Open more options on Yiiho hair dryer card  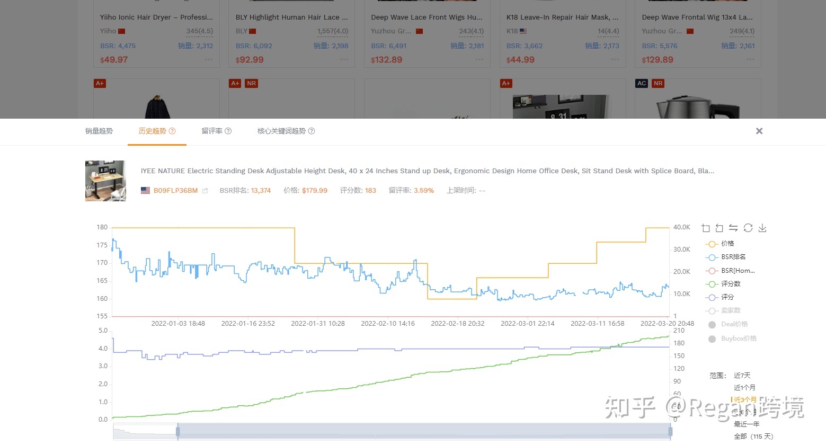tap(209, 59)
